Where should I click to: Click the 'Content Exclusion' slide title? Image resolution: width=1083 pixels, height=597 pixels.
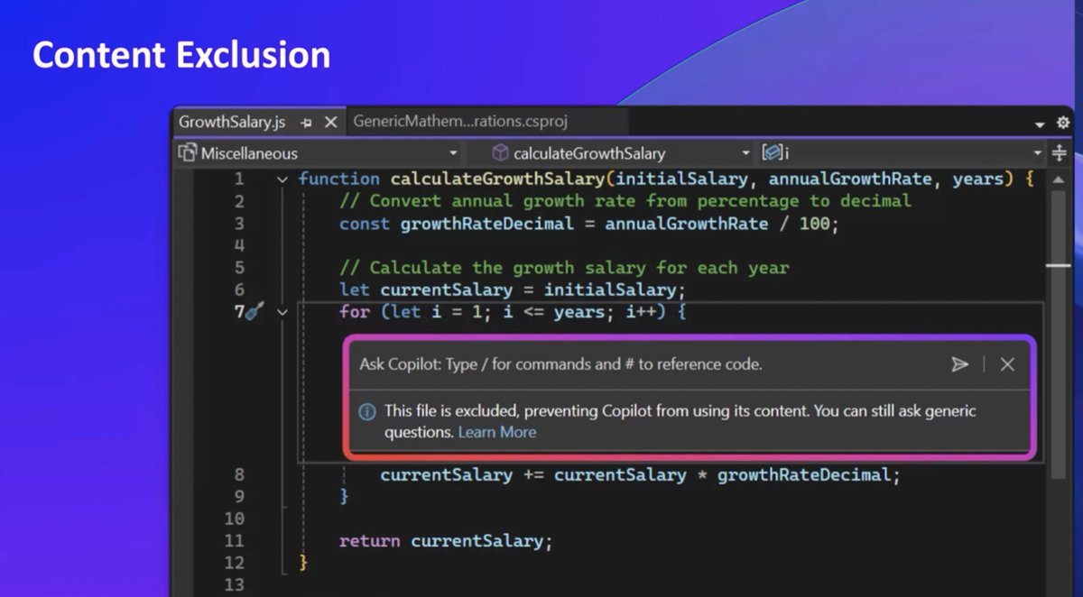pos(181,56)
